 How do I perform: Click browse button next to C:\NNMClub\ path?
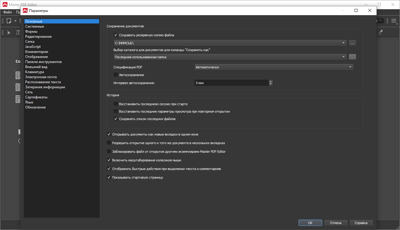pyautogui.click(x=352, y=43)
